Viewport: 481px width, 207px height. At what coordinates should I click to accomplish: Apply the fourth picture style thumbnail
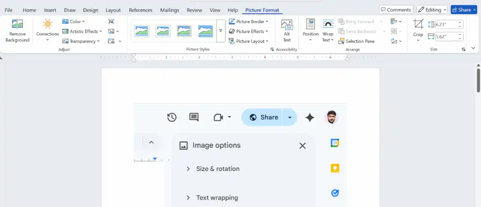tap(205, 31)
